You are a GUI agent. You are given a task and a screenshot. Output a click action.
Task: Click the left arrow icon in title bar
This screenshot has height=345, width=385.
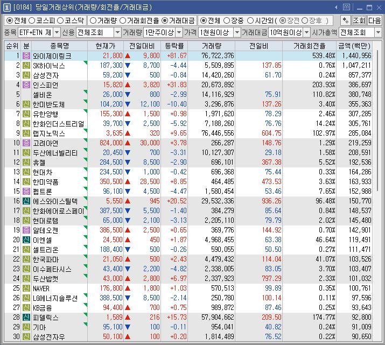click(336, 8)
